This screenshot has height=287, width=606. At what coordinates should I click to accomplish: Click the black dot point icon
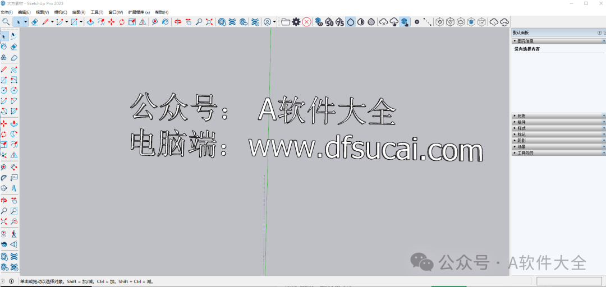coord(417,22)
